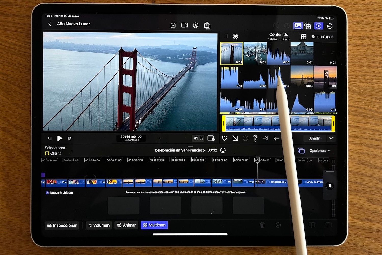The width and height of the screenshot is (382, 255).
Task: Tap the share export icon
Action: (x=207, y=25)
